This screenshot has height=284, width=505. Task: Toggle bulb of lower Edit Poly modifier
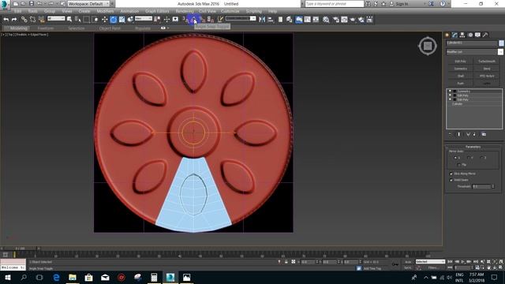pos(450,99)
